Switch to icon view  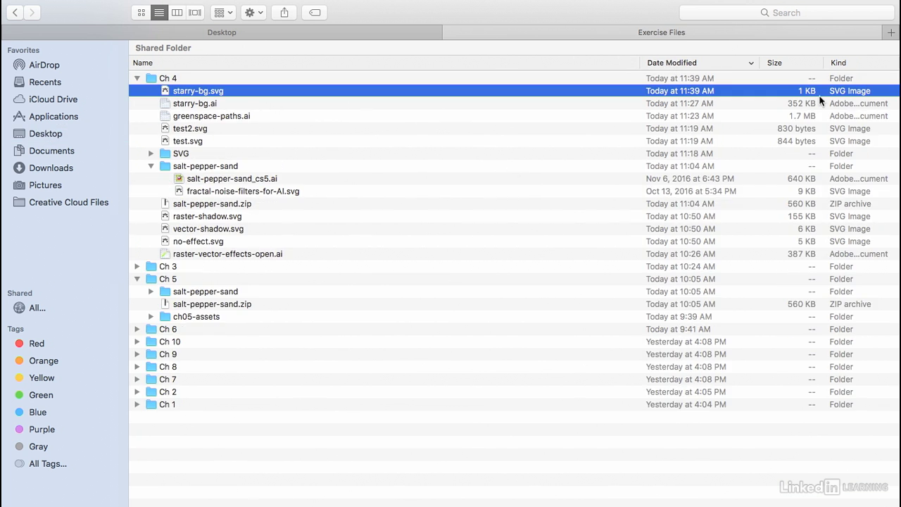[x=141, y=13]
